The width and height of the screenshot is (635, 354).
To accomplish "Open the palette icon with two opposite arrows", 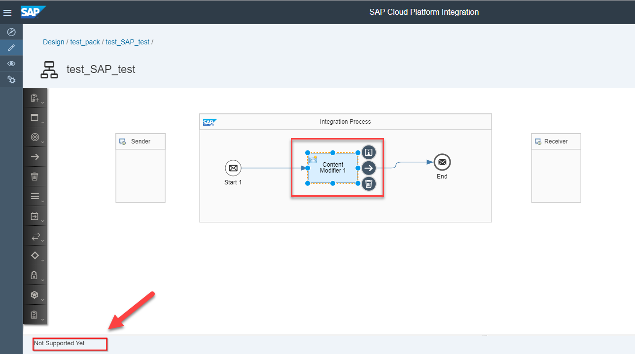I will (35, 237).
